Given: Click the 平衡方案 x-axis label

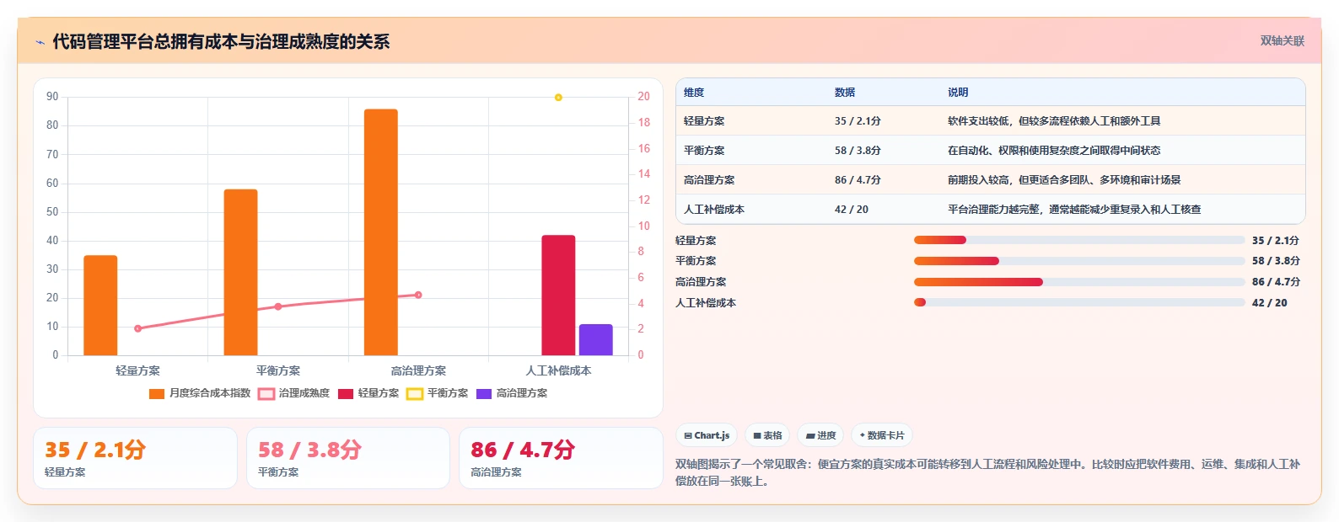Looking at the screenshot, I should coord(278,370).
